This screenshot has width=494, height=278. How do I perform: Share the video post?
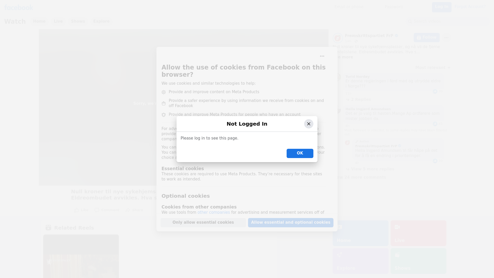click(x=134, y=210)
